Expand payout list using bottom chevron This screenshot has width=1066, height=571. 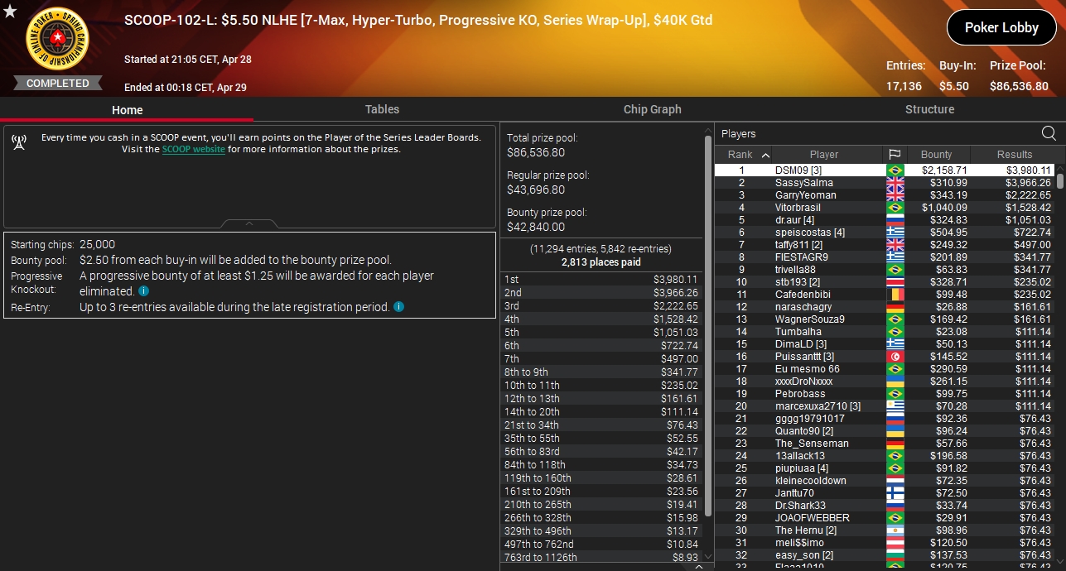[x=697, y=567]
